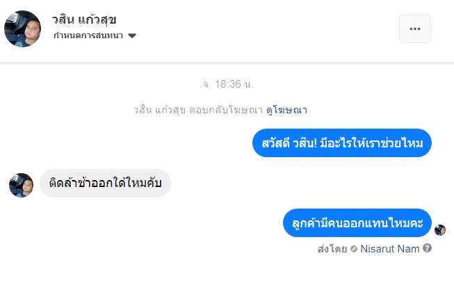
Task: Click the divider line below the chat header
Action: [x=227, y=63]
